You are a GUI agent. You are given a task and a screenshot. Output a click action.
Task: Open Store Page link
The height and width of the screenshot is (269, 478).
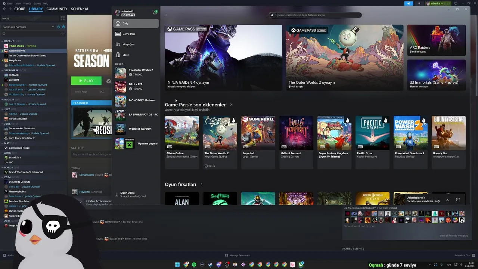[x=81, y=92]
